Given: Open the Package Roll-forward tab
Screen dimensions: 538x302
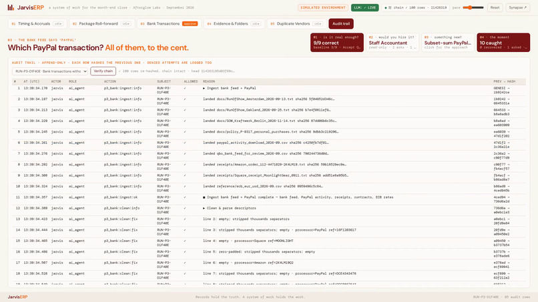Looking at the screenshot, I should click(x=102, y=23).
